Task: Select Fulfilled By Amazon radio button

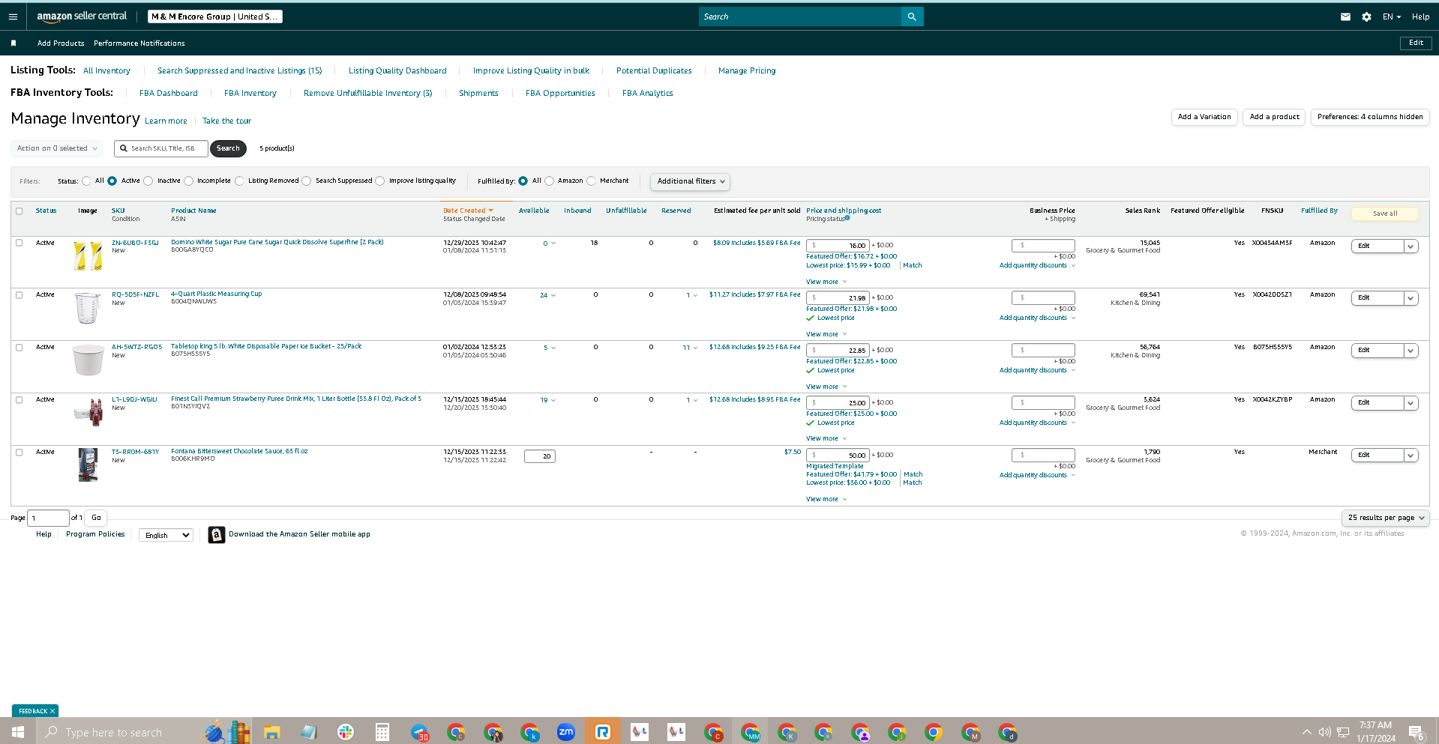Action: [549, 181]
